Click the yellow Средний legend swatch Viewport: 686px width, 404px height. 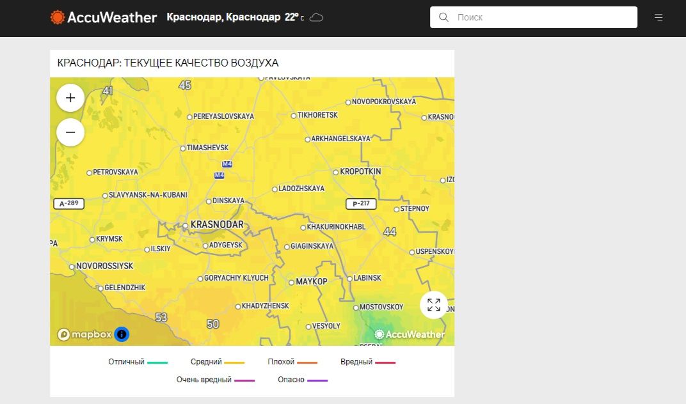click(235, 362)
